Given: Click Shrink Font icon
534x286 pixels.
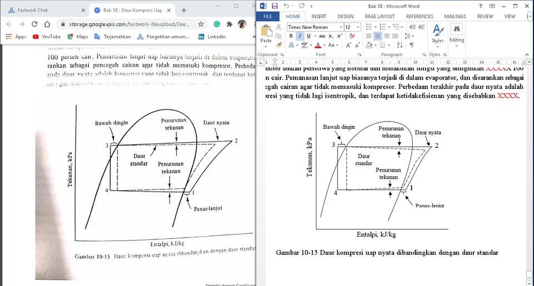Looking at the screenshot, I should click(357, 45).
